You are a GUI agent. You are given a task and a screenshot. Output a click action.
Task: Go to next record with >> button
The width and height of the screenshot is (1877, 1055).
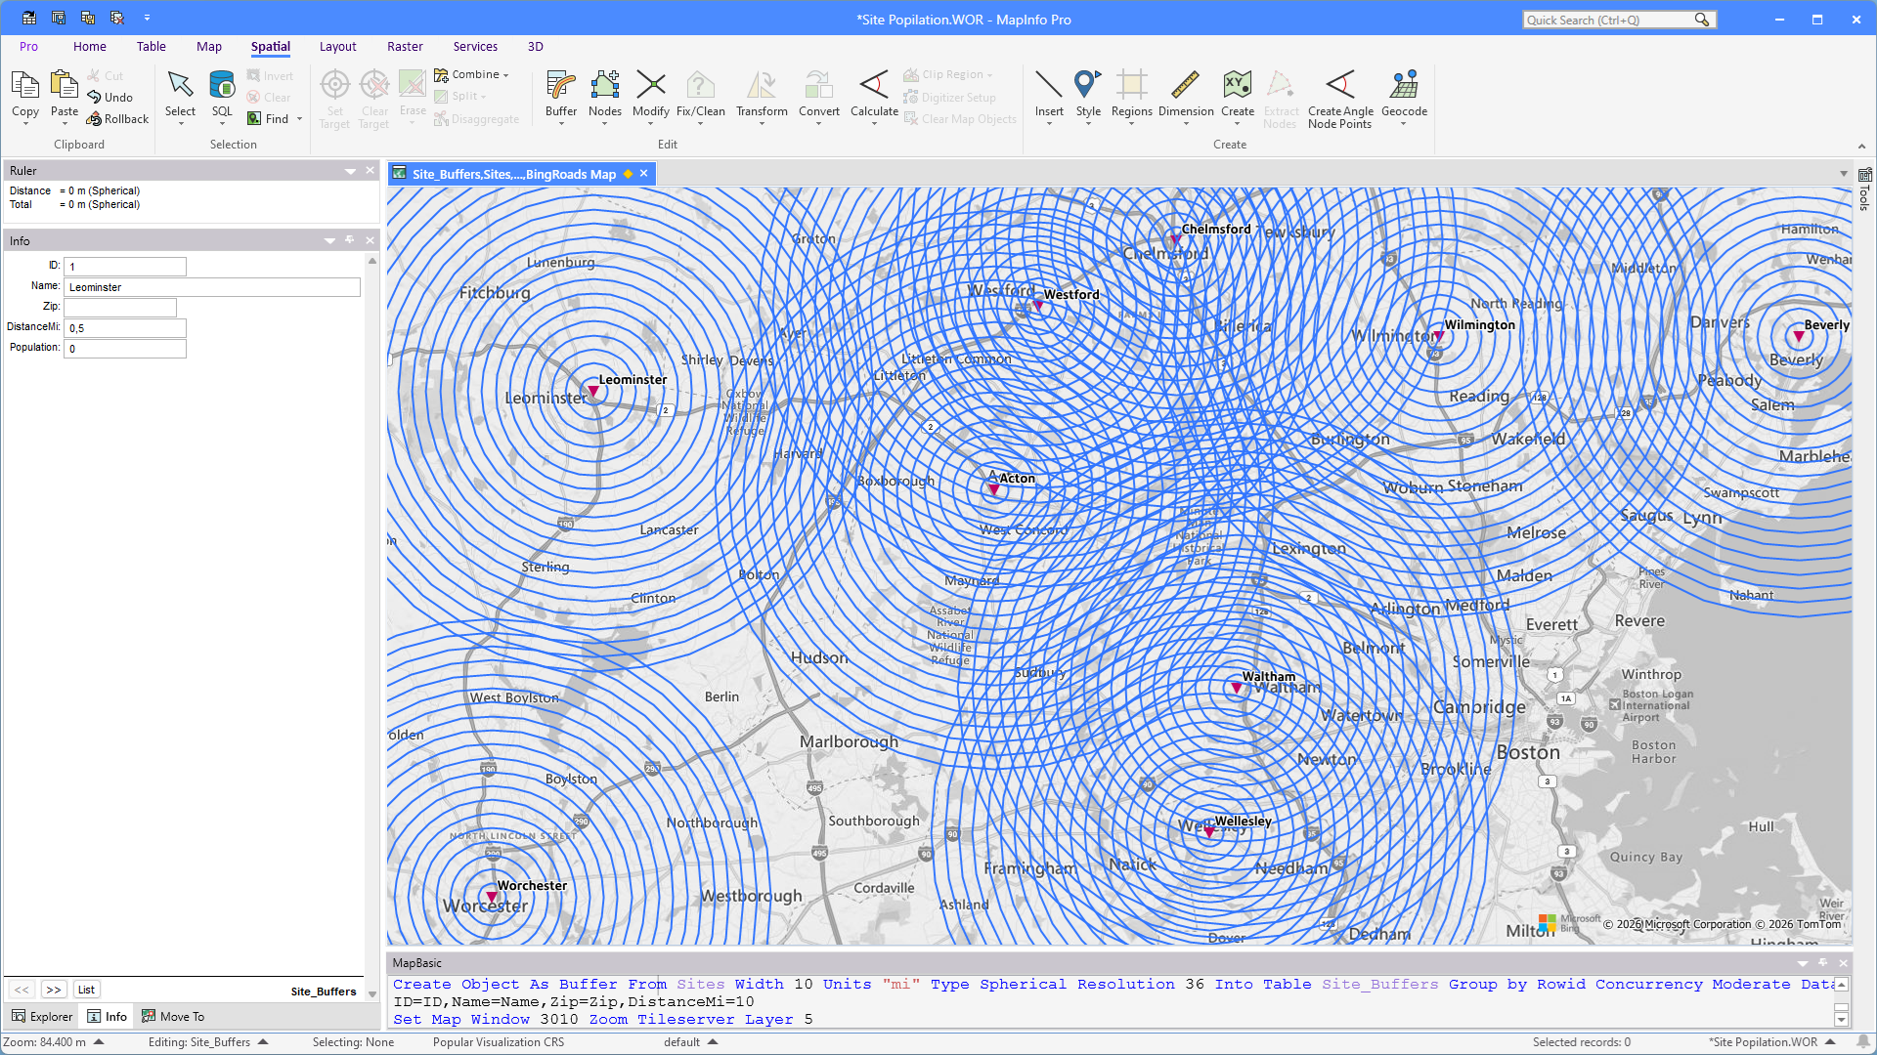54,990
